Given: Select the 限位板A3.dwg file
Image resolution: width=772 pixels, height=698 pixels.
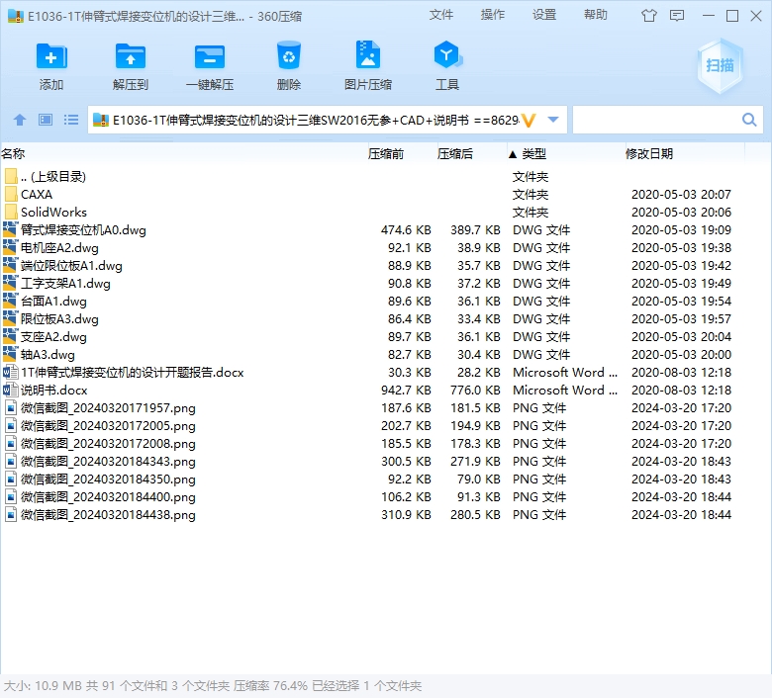Looking at the screenshot, I should (x=59, y=318).
